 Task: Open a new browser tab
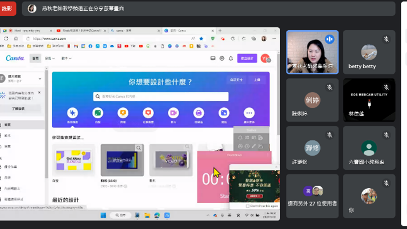point(220,31)
